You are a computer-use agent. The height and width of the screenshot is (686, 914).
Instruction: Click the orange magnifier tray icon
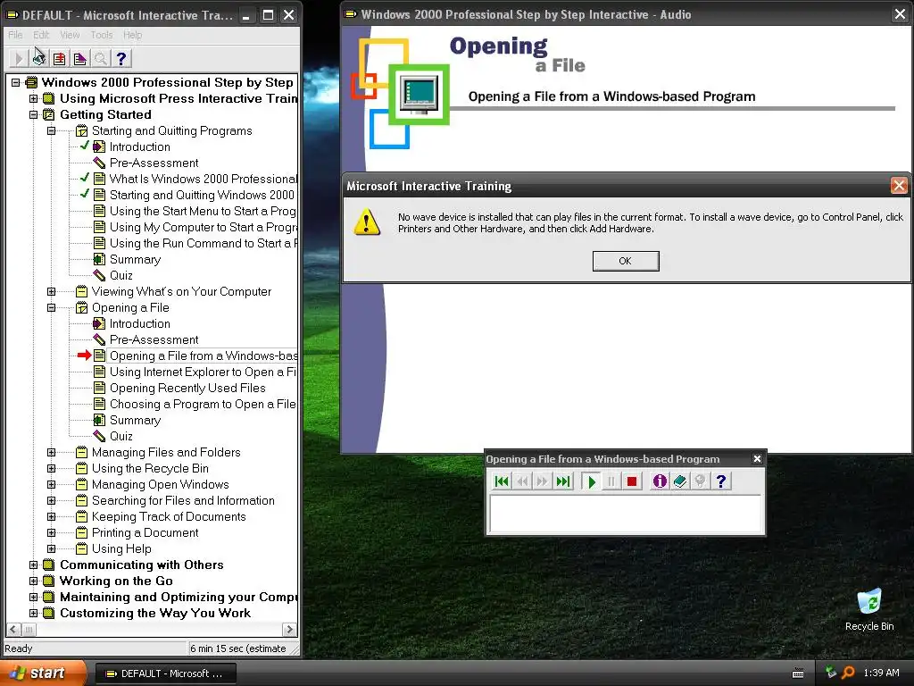point(848,673)
